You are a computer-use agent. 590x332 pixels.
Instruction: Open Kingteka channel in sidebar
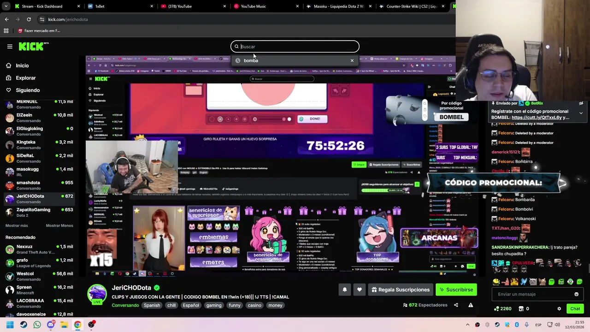(x=39, y=145)
